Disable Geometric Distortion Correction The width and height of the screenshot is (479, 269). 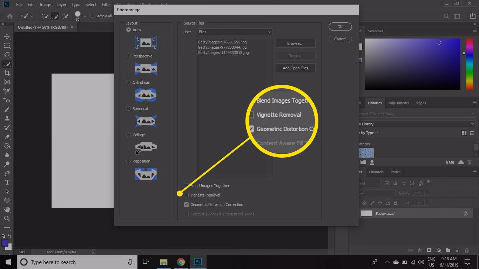(186, 205)
